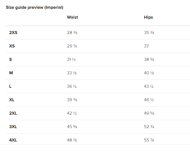Screen dimensions: 190x161
Task: Click the 46 ½ hips value
Action: pos(149,100)
